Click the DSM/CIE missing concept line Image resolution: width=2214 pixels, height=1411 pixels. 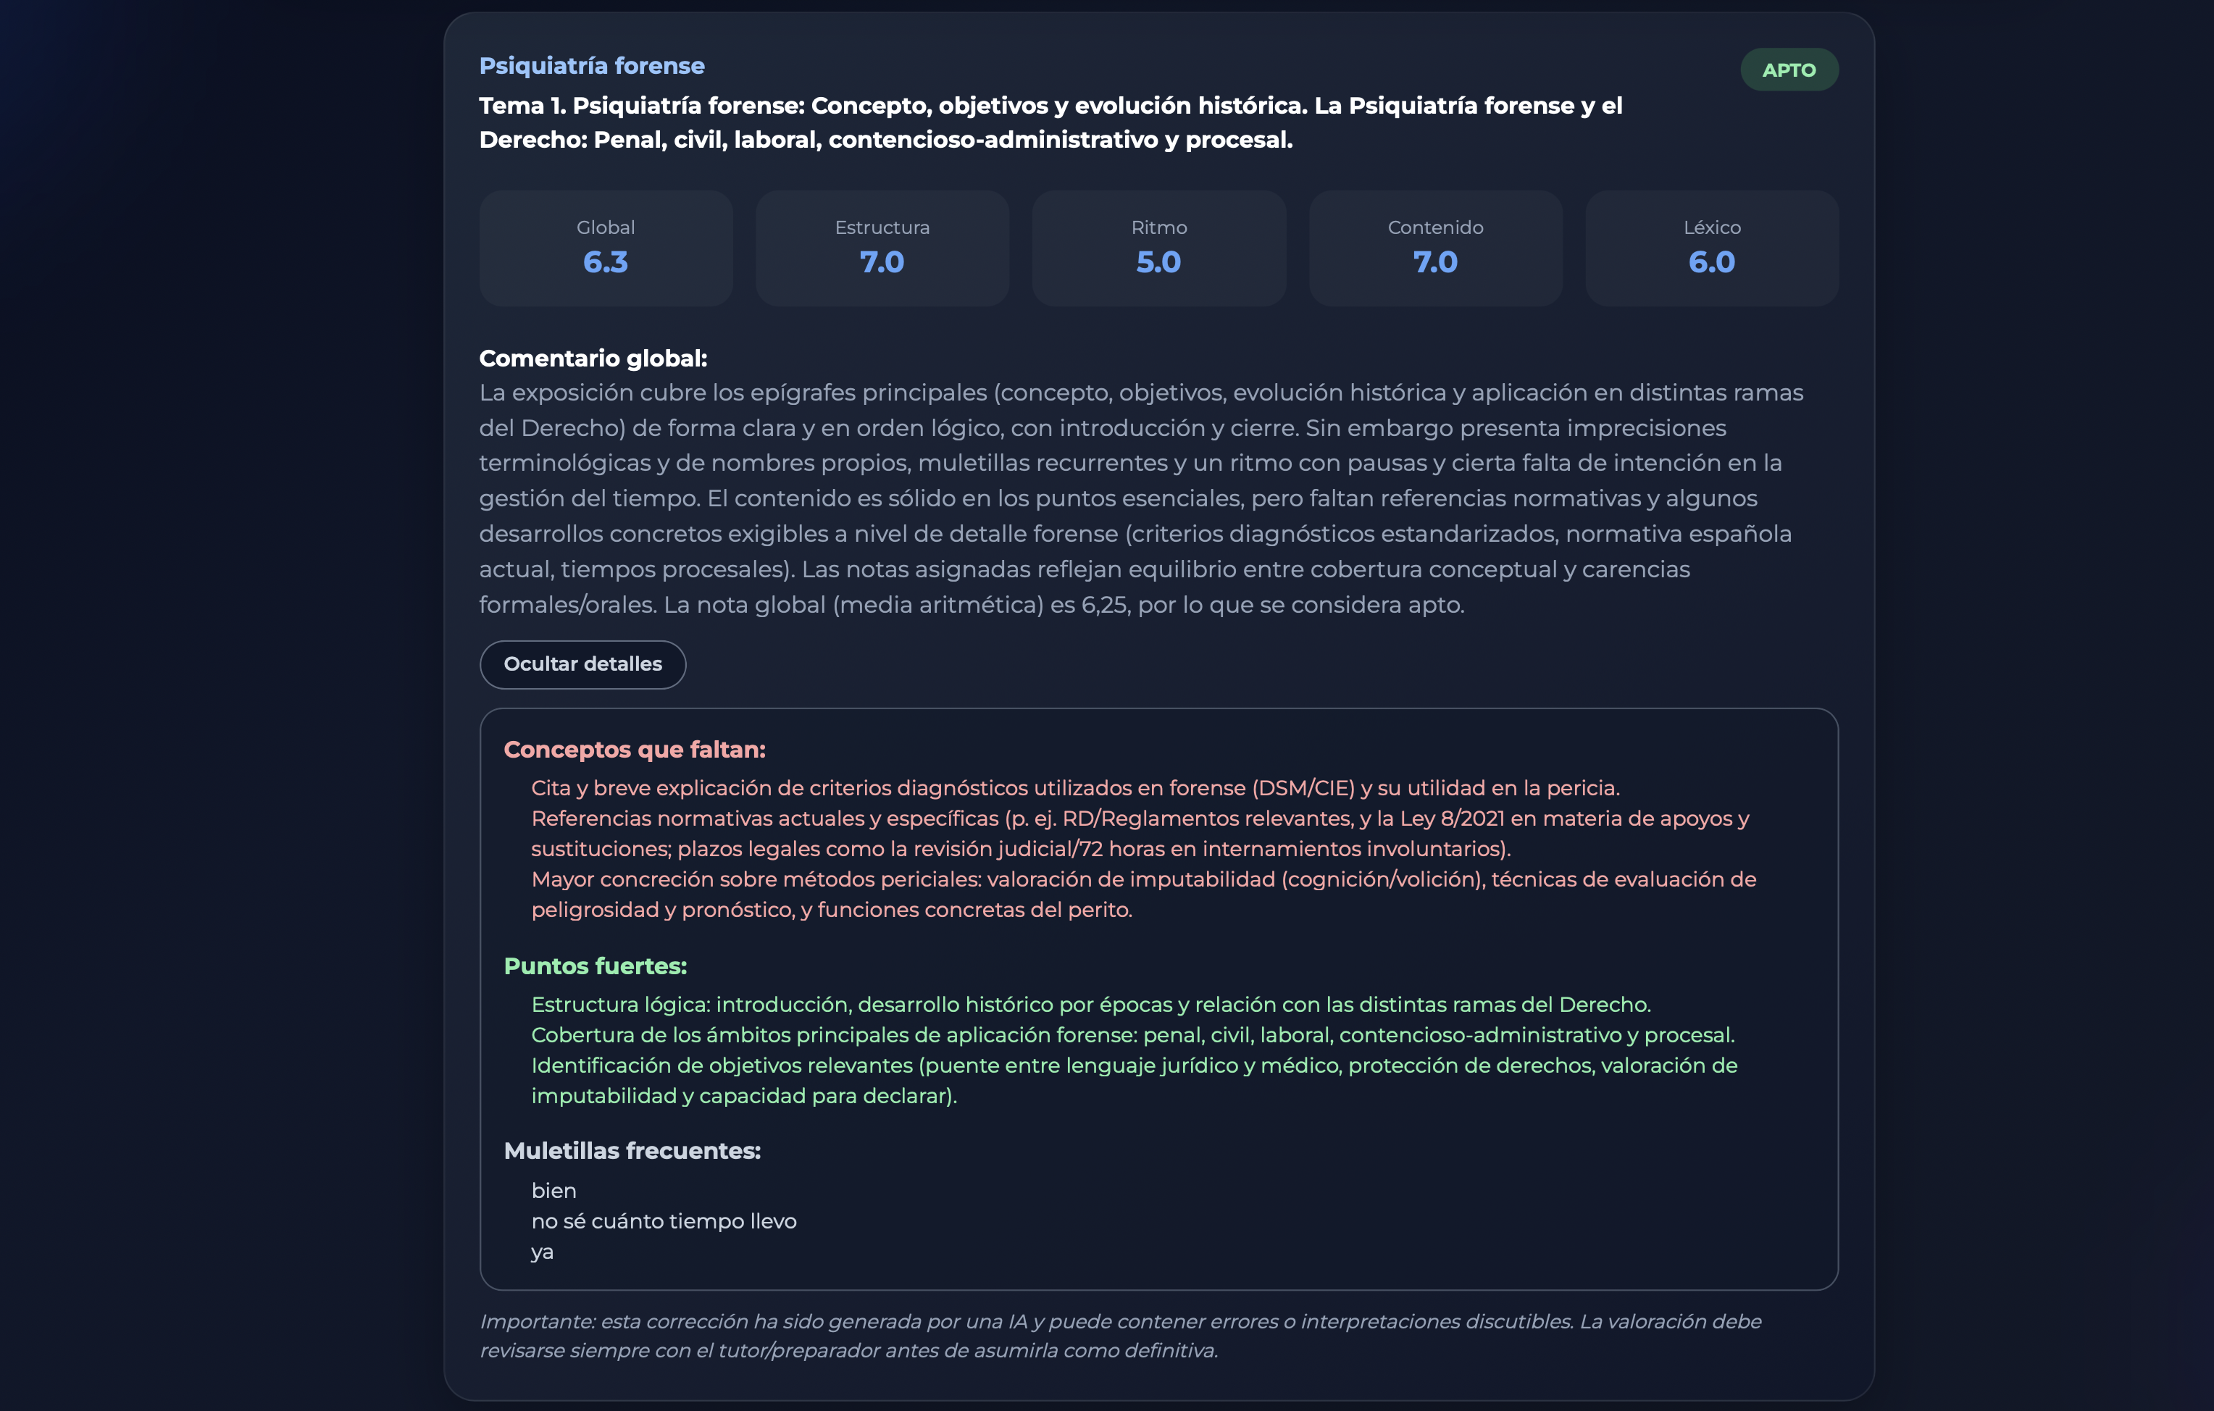tap(1075, 789)
